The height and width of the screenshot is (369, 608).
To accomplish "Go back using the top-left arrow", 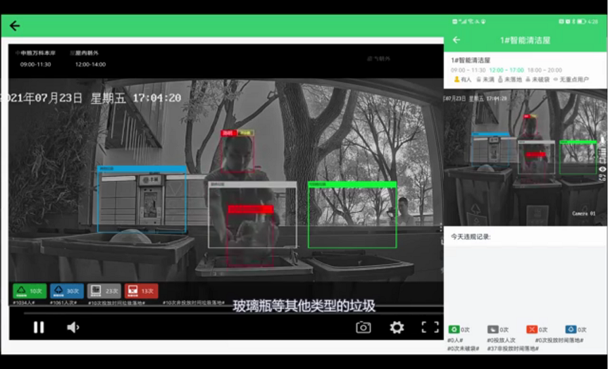I will click(x=15, y=26).
